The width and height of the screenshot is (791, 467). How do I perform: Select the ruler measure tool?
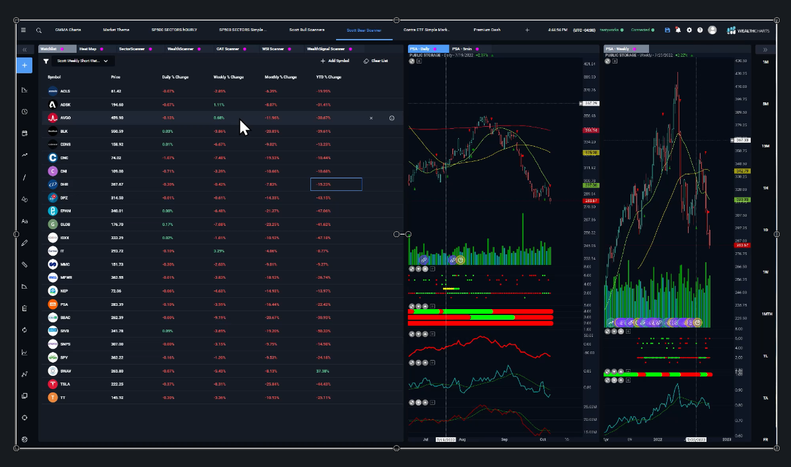pos(24,265)
